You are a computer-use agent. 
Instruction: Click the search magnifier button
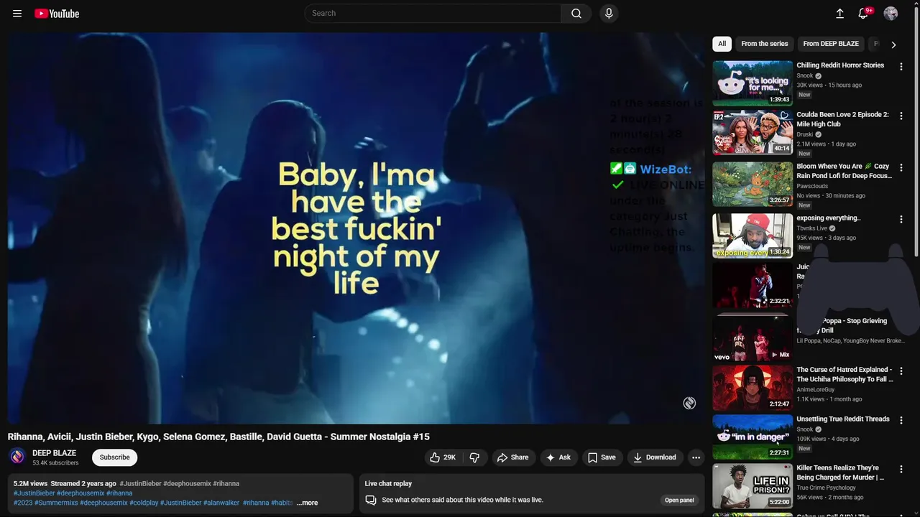(x=576, y=14)
